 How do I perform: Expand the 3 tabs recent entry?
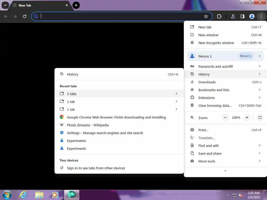pos(119,94)
